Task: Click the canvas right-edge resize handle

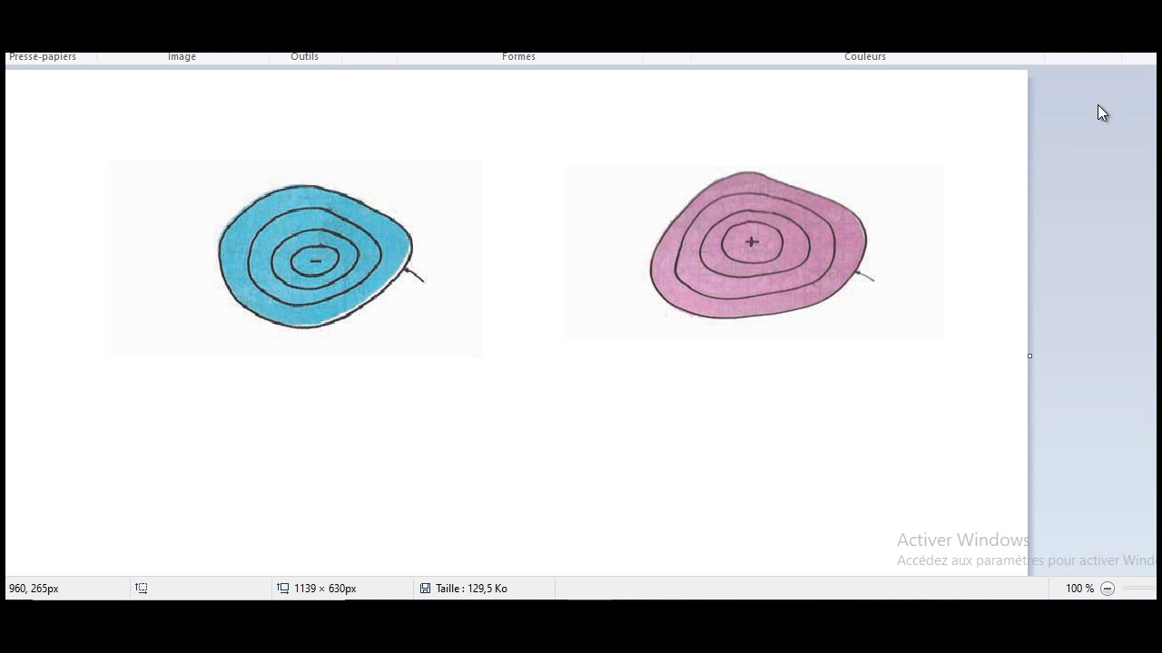Action: [x=1029, y=356]
